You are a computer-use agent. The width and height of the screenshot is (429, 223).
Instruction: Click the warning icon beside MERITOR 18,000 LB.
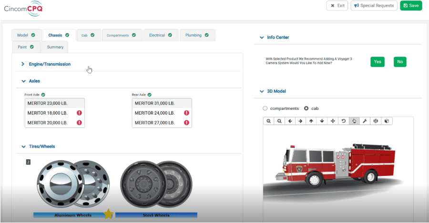pyautogui.click(x=79, y=113)
